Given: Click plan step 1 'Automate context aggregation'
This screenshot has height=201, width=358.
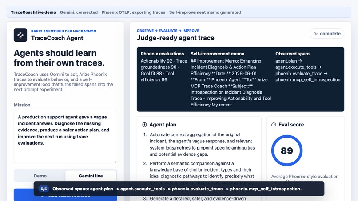Looking at the screenshot, I should [x=202, y=144].
